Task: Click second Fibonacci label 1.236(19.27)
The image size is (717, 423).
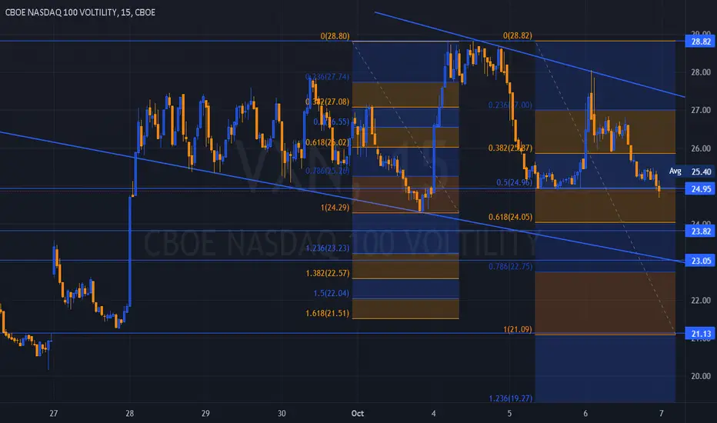Action: click(x=510, y=398)
